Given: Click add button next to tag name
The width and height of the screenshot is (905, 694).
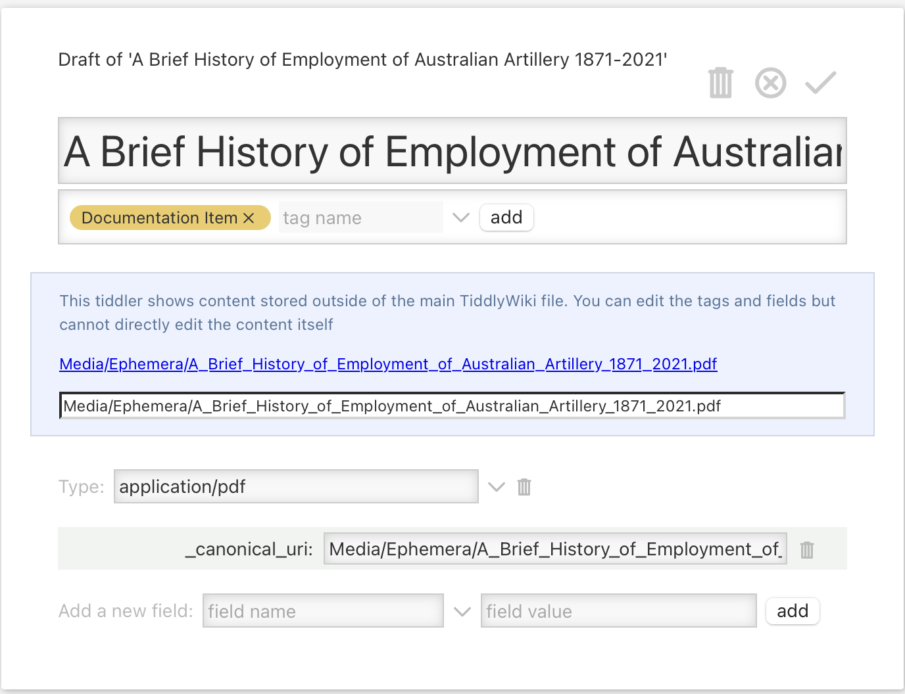Looking at the screenshot, I should [x=506, y=218].
